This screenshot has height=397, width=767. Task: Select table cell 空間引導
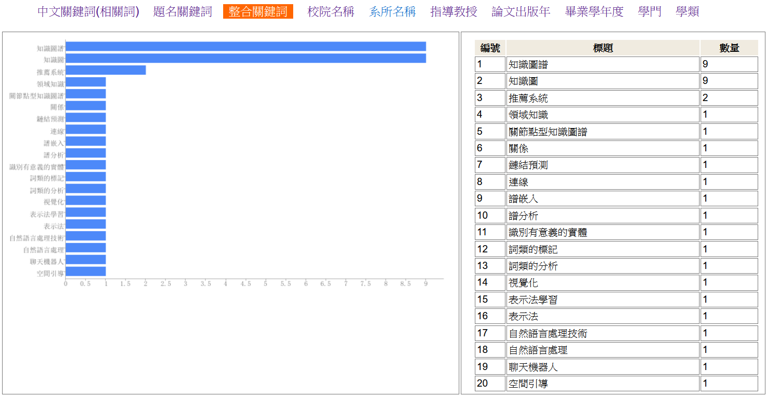point(603,384)
